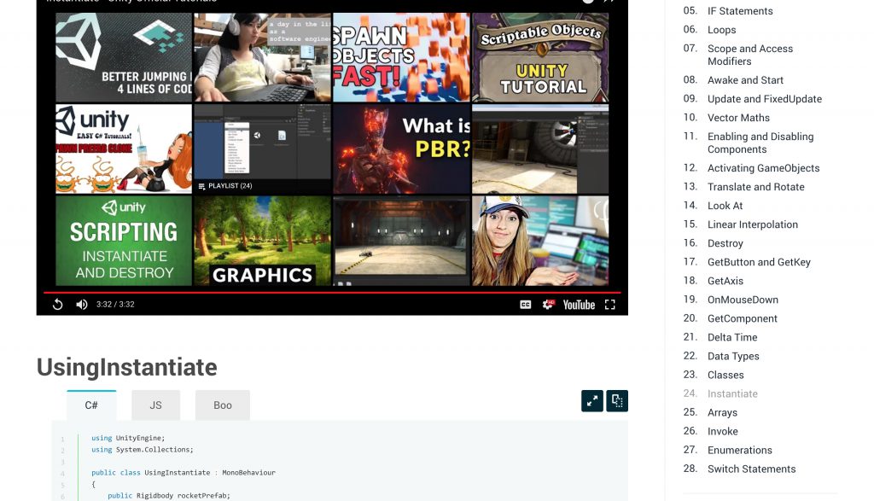874x501 pixels.
Task: Open the Activating GameObjects lesson
Action: click(x=763, y=168)
